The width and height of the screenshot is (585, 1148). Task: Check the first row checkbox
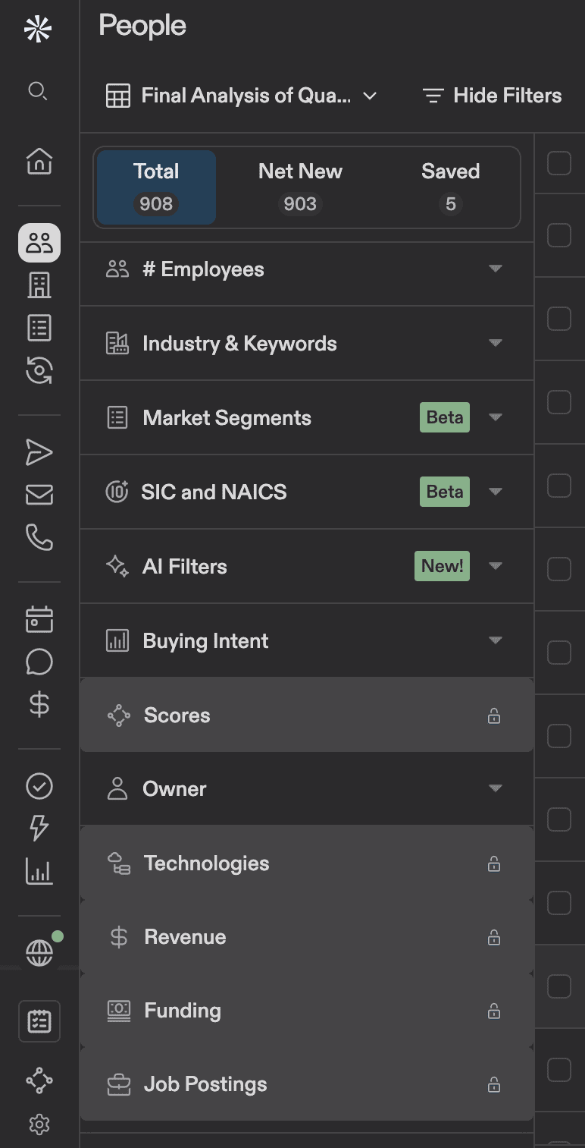pos(559,163)
